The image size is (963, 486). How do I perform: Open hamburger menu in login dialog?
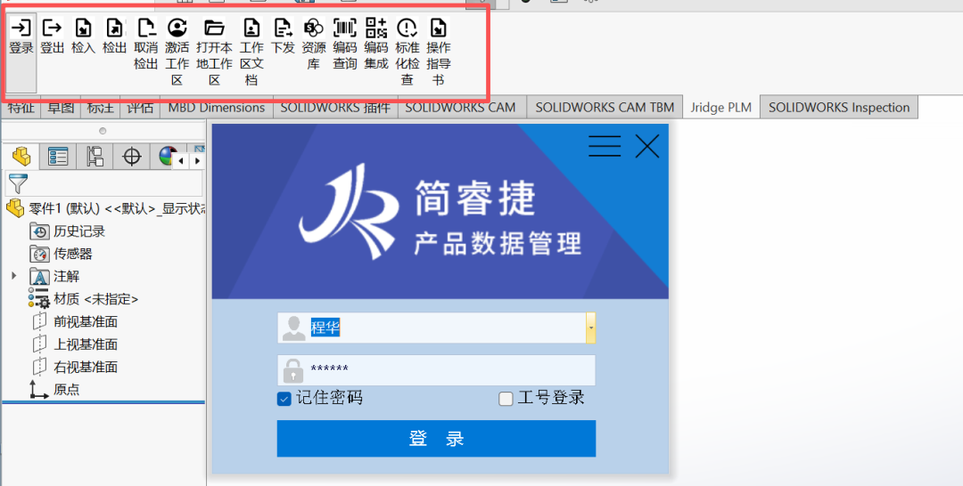pos(605,147)
